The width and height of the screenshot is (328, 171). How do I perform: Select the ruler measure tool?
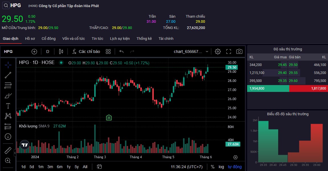[8, 150]
